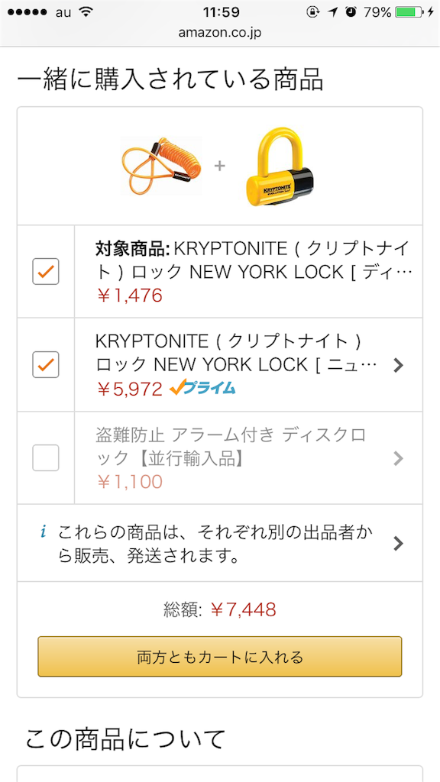The height and width of the screenshot is (782, 440).
Task: Tap the blue info icon beside seller notice
Action: (x=44, y=532)
